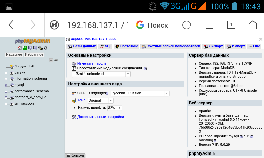Open the theme dropdown showing Original
The height and width of the screenshot is (158, 264).
click(x=100, y=100)
